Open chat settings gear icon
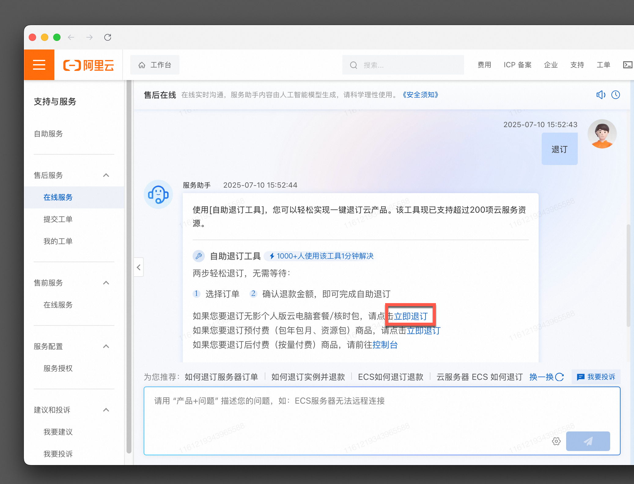This screenshot has height=484, width=634. (556, 441)
